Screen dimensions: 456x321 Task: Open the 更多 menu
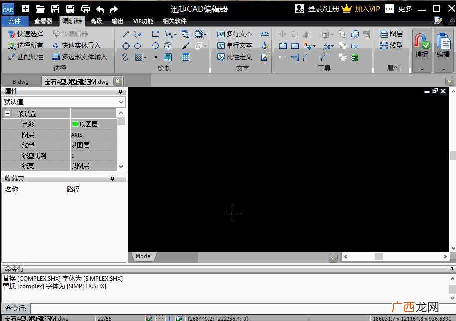tap(405, 9)
